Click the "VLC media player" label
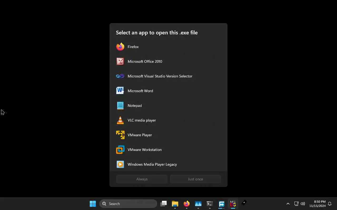Screen dimensions: 337x210 click(142, 120)
